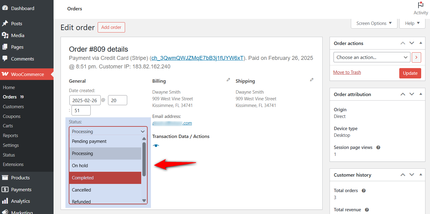430x214 pixels.
Task: Click the Activity bell icon
Action: point(420,5)
